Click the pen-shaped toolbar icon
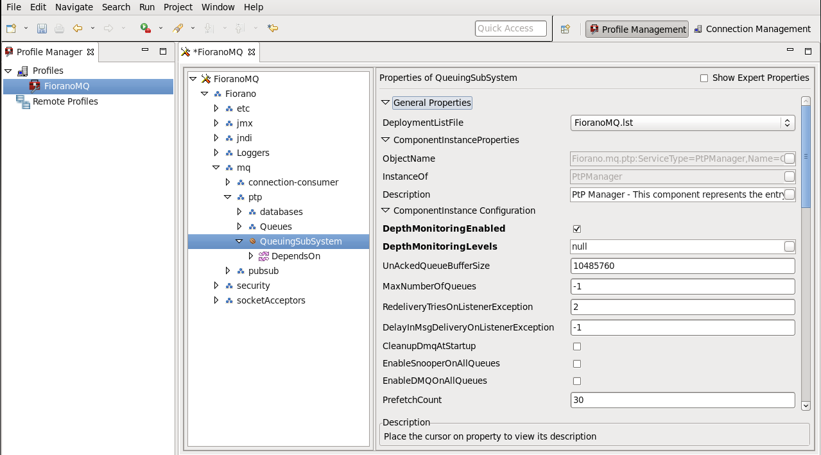Image resolution: width=821 pixels, height=455 pixels. click(x=178, y=28)
